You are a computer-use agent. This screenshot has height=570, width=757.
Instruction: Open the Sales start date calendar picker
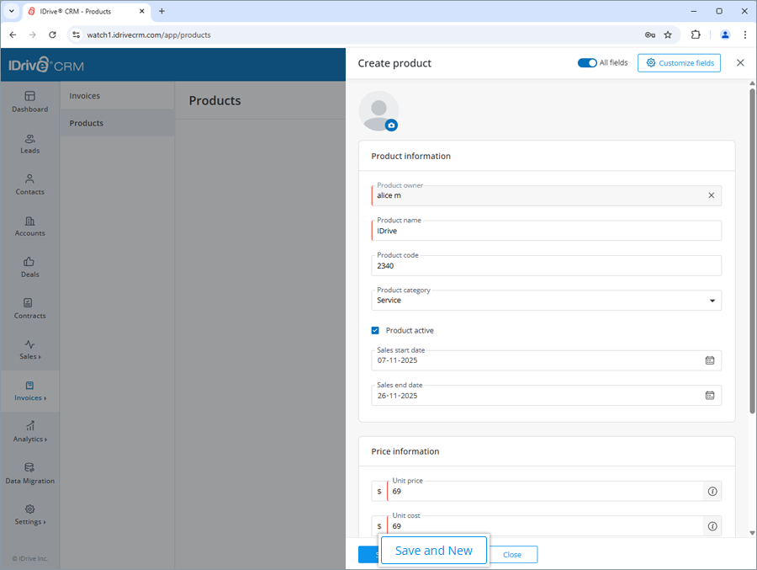[x=711, y=360]
